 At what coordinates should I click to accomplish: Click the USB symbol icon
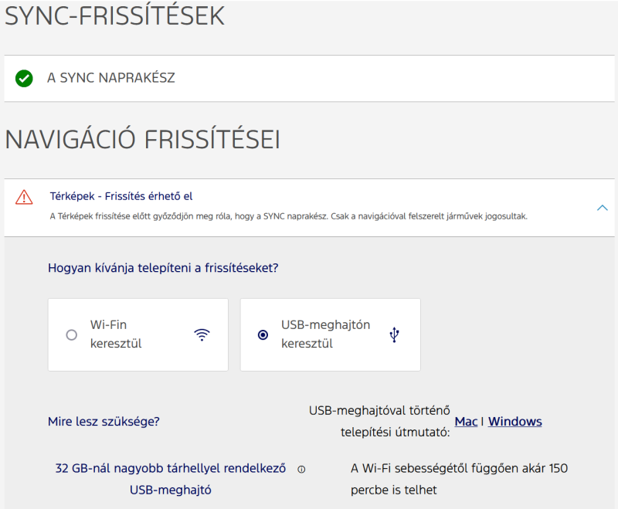pos(394,335)
